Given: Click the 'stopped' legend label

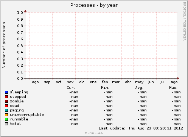Looking at the screenshot, I should coord(18,97).
